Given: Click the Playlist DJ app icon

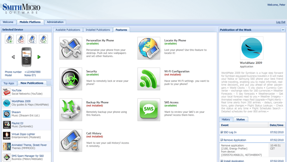Looking at the screenshot, I should [x=7, y=125].
